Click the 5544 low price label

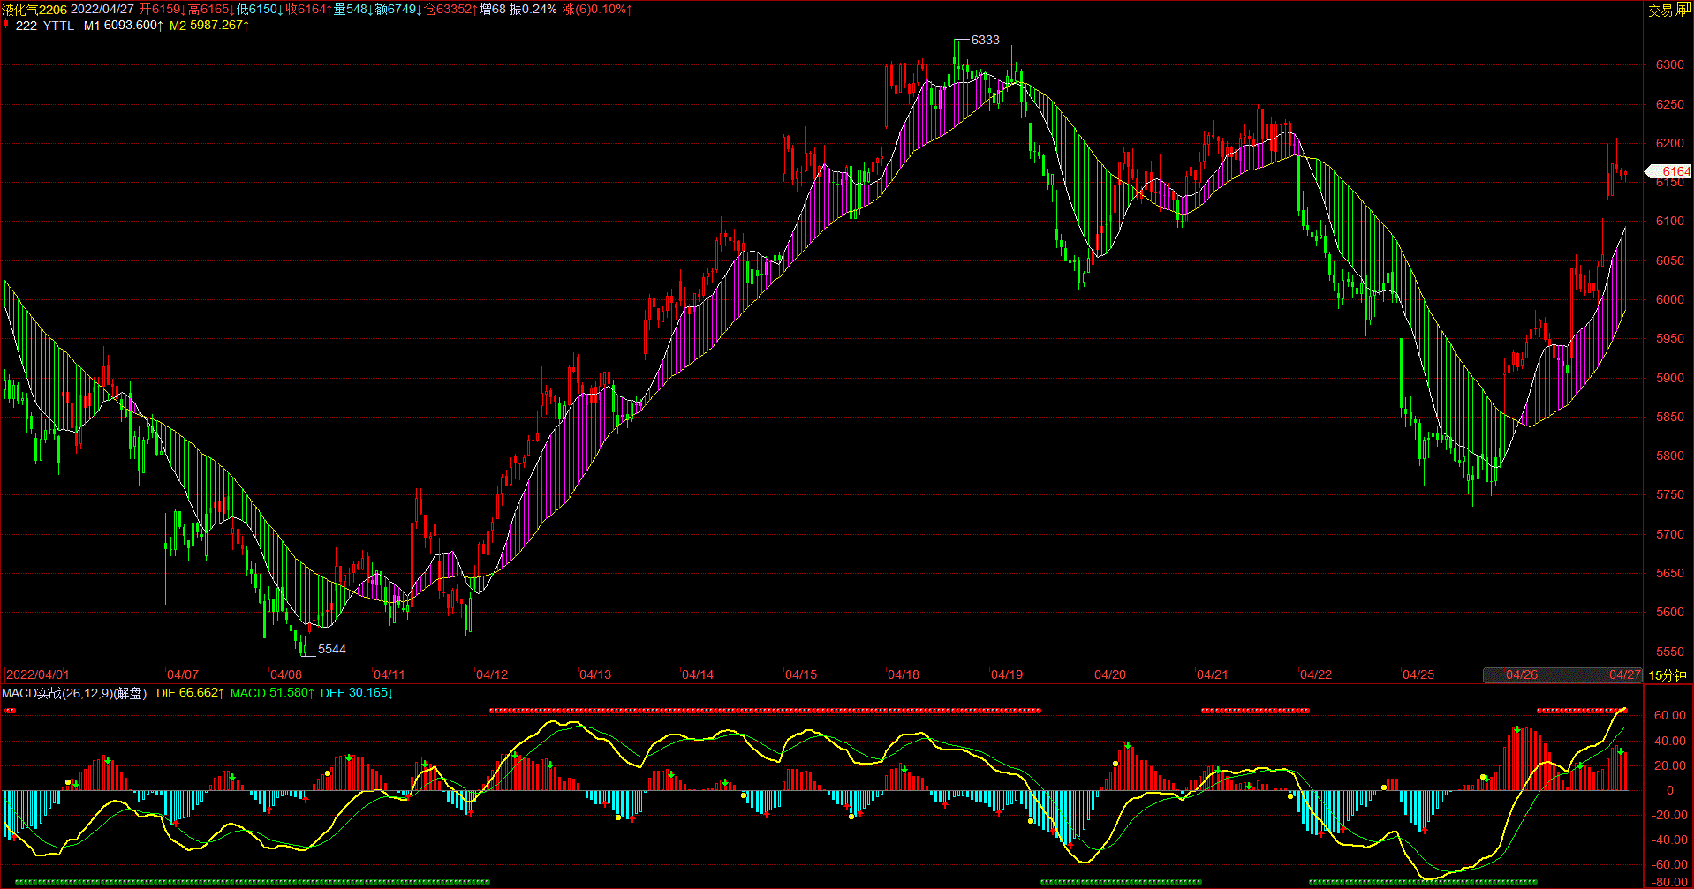pyautogui.click(x=332, y=649)
